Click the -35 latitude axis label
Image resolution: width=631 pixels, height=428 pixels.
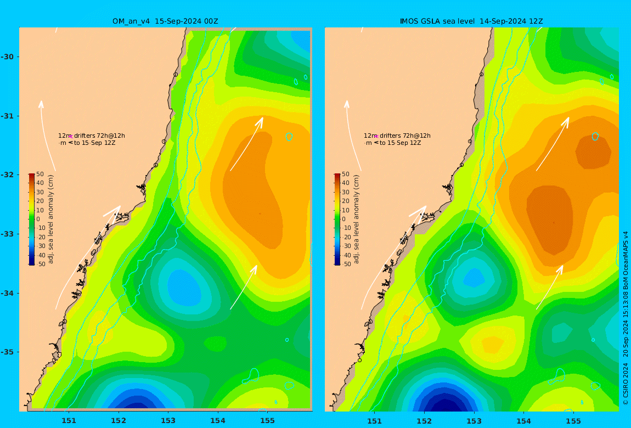7,352
